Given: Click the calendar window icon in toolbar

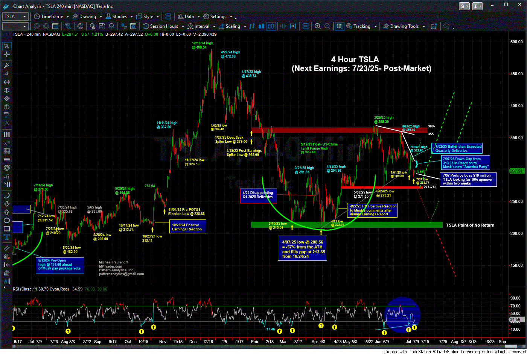Looking at the screenshot, I should 55,26.
